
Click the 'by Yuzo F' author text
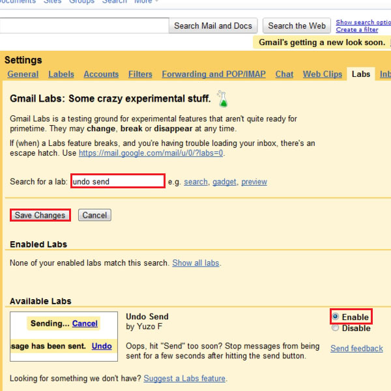(144, 326)
